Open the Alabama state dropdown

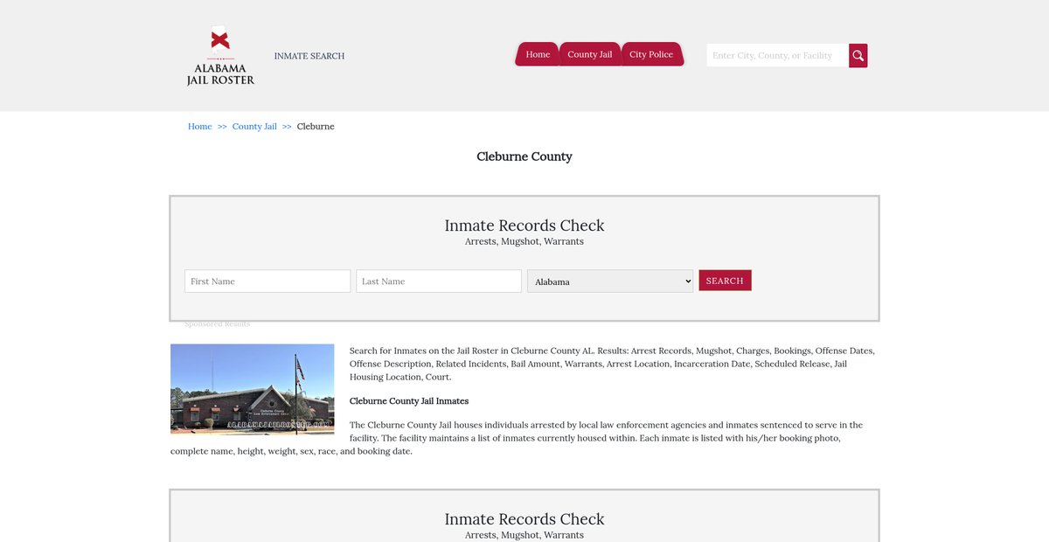610,281
